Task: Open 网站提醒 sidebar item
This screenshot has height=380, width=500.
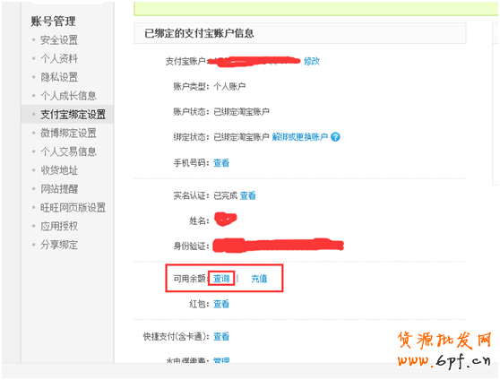Action: 59,189
